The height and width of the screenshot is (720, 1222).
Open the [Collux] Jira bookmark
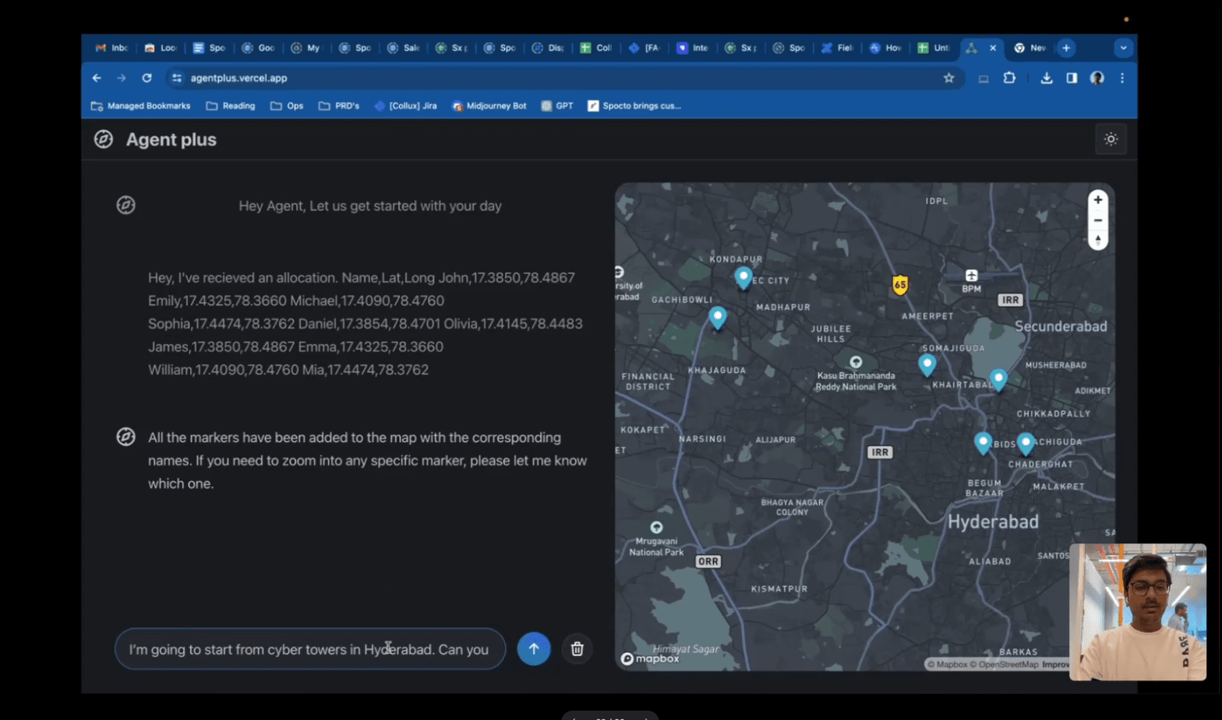point(405,106)
